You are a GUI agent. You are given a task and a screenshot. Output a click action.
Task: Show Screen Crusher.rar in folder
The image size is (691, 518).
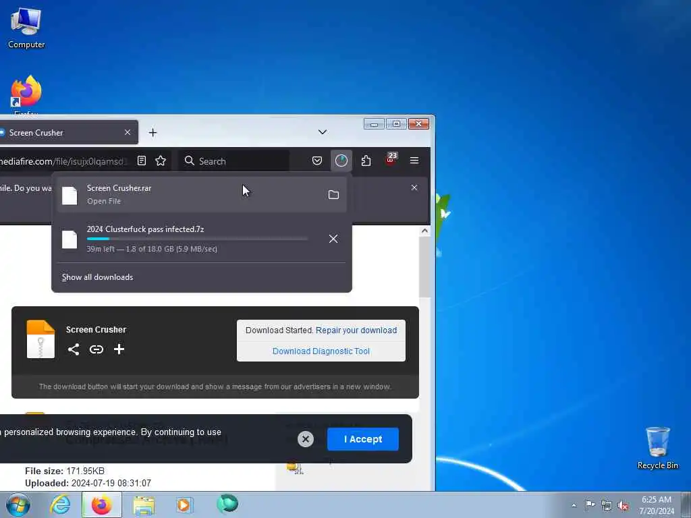(333, 195)
